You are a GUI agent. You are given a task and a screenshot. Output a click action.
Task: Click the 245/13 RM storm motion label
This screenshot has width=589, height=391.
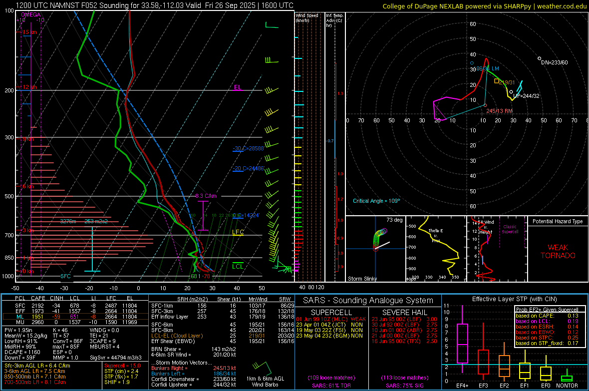coord(500,111)
